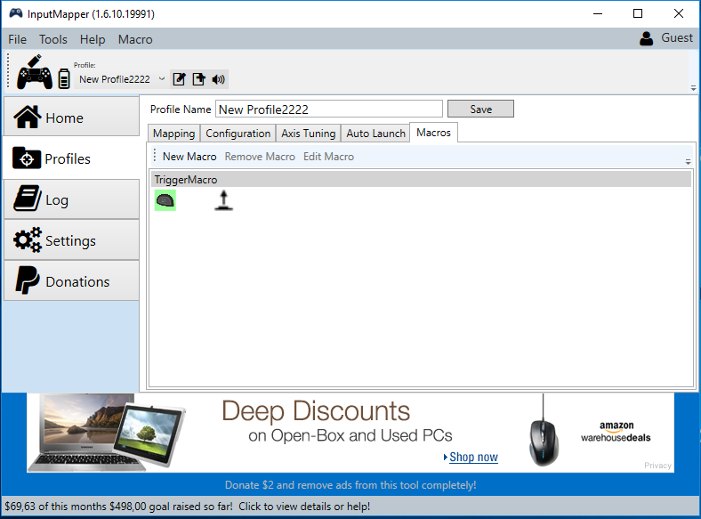
Task: Click the controller edit icon in toolbar
Action: [35, 72]
